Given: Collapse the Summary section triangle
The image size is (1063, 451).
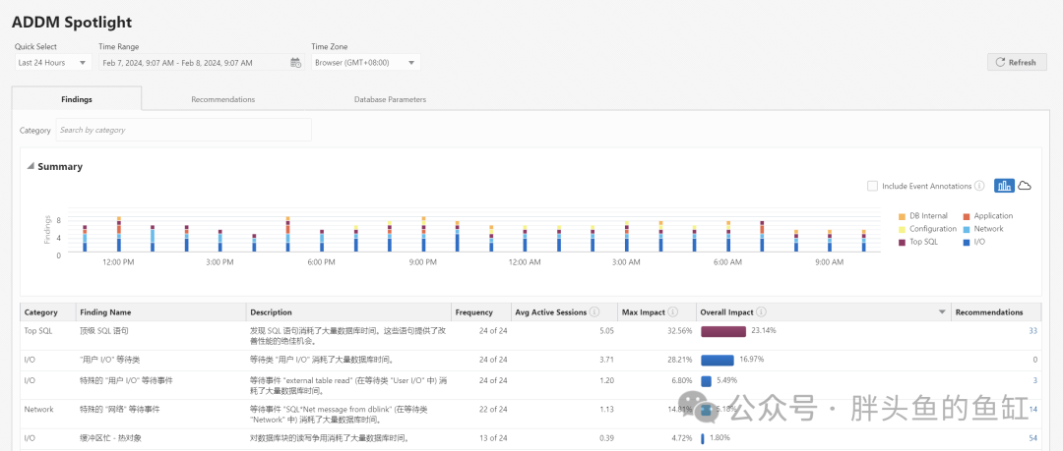Looking at the screenshot, I should [x=30, y=166].
